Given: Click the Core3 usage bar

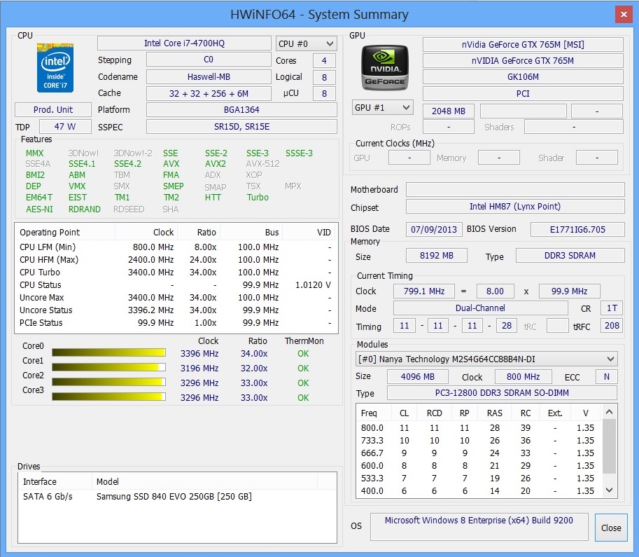Looking at the screenshot, I should (x=108, y=397).
